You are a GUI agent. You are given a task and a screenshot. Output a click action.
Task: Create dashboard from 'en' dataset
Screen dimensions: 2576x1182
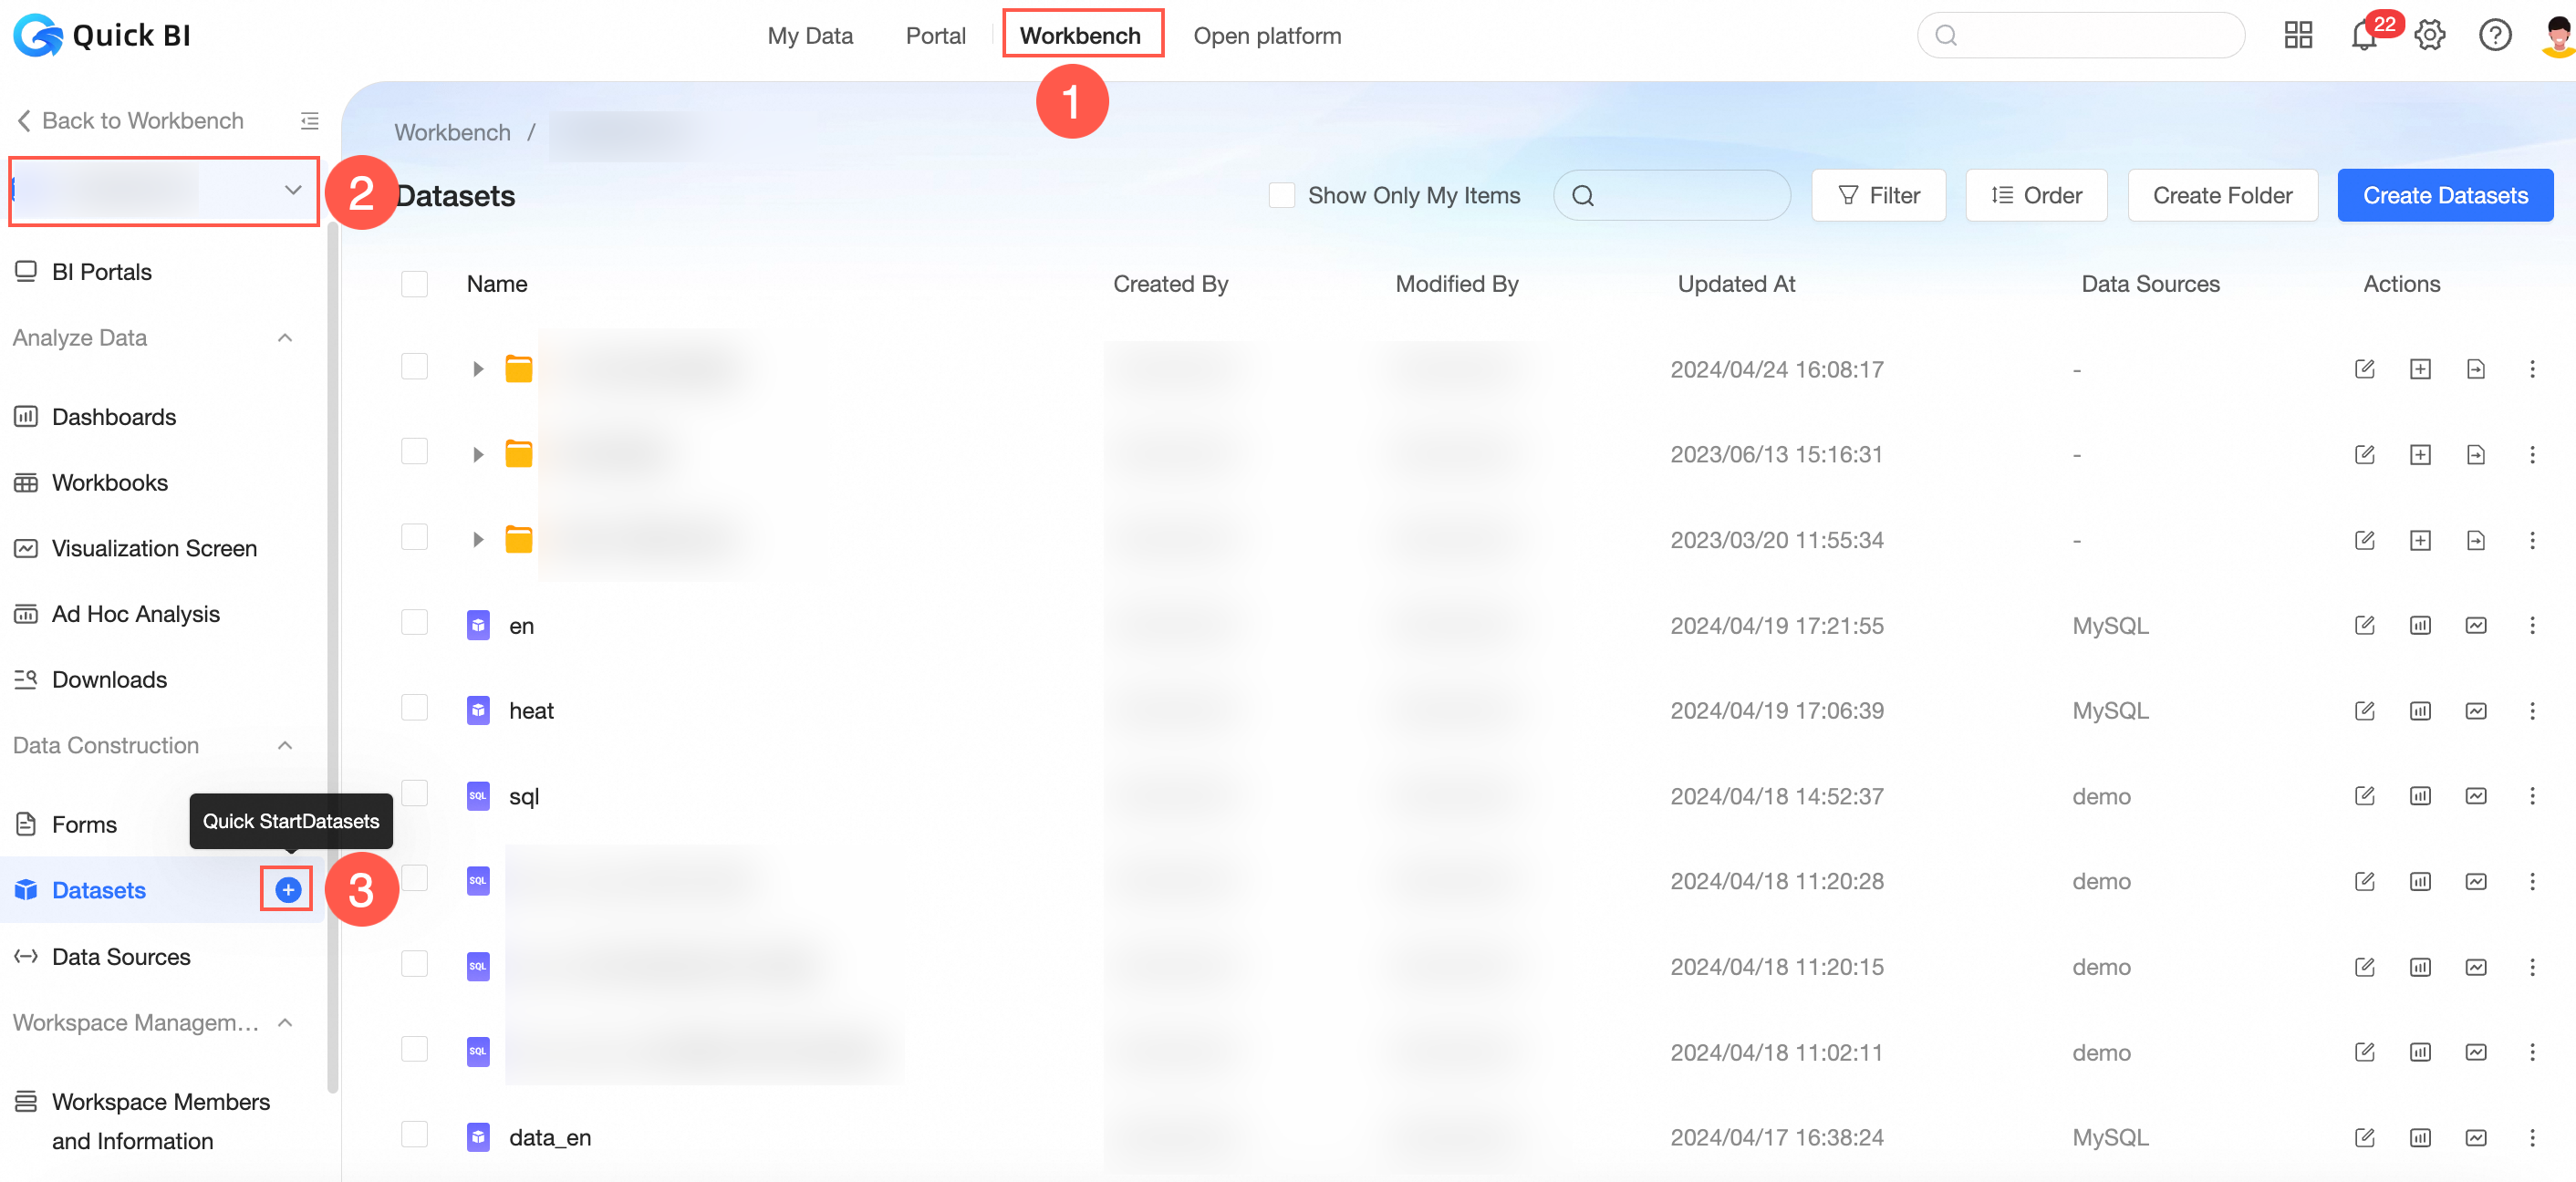[x=2420, y=625]
